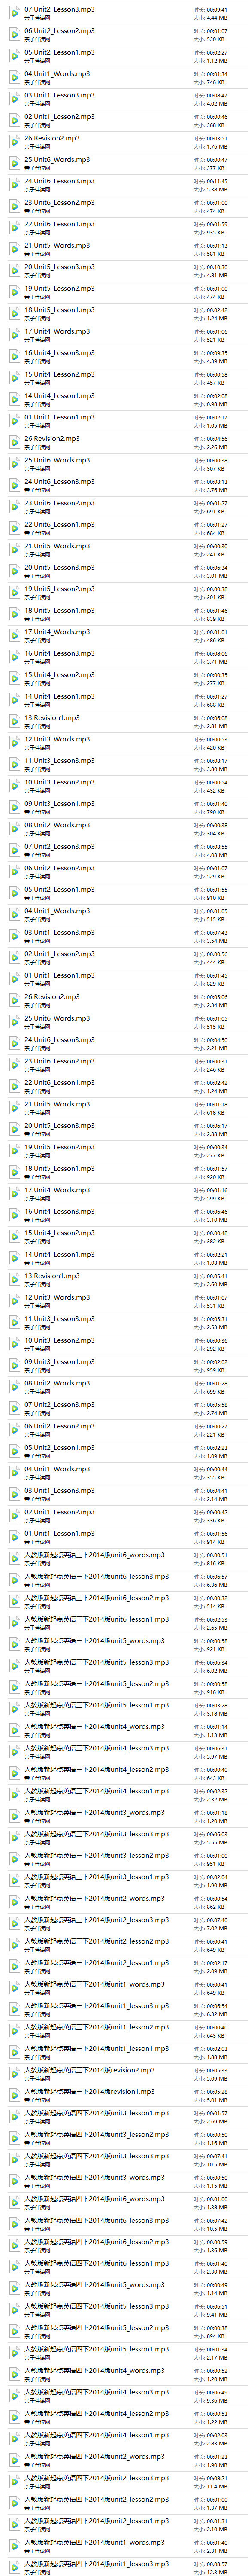Image resolution: width=248 pixels, height=2576 pixels.
Task: Open 26.Revision2.mp3 sized 2.34 MB
Action: pos(124,1001)
